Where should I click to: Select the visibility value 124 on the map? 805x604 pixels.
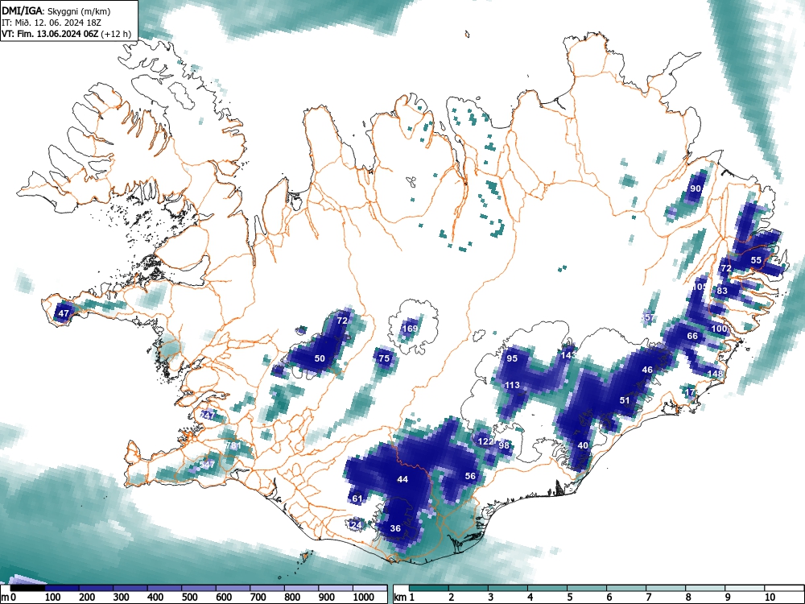pyautogui.click(x=355, y=525)
